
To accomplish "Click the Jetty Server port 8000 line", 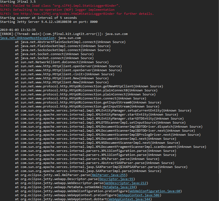I will (x=49, y=22).
